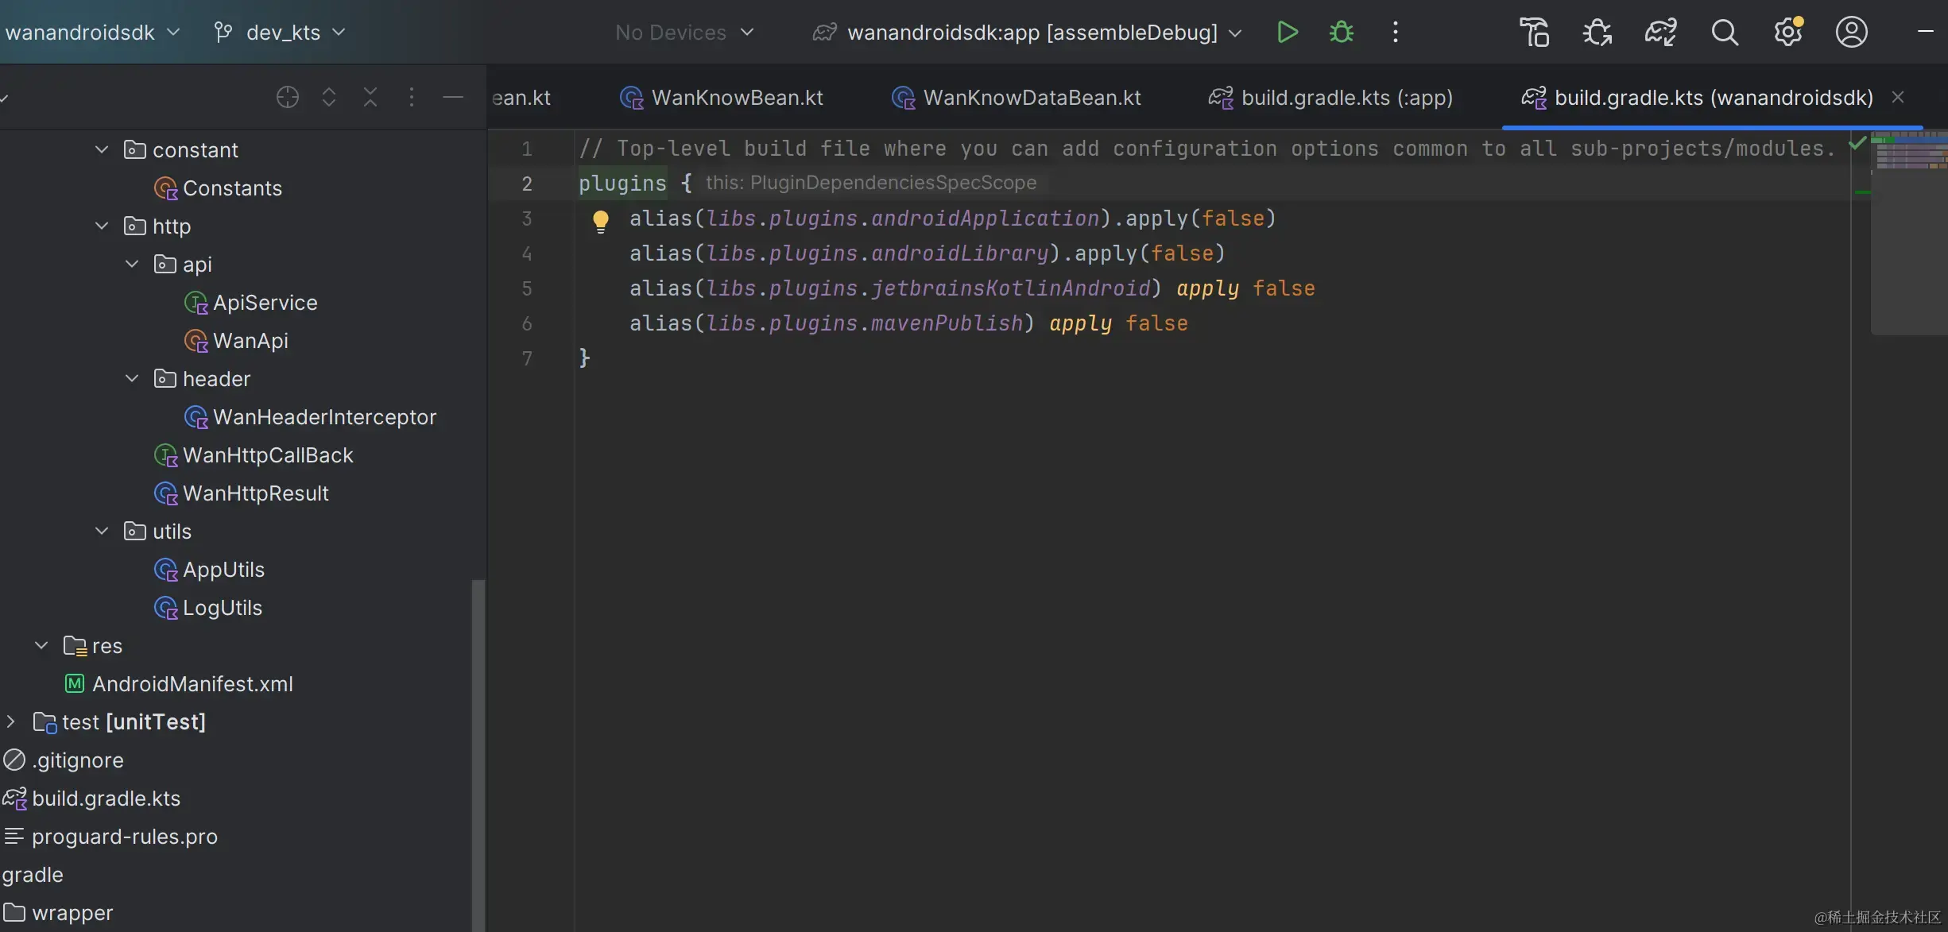This screenshot has height=932, width=1948.
Task: Start debugging with the bug icon
Action: (1342, 33)
